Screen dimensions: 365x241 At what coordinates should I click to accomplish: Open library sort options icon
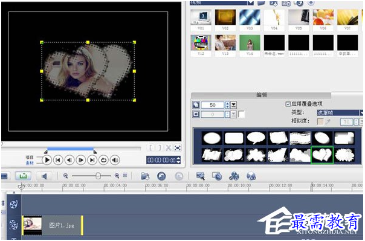(286, 3)
